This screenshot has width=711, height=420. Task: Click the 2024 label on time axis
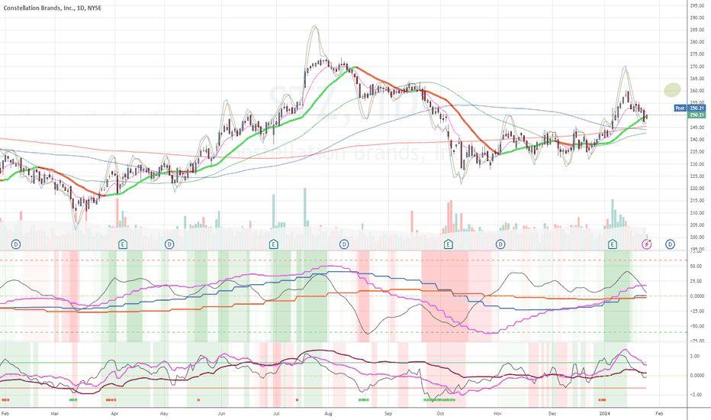[x=604, y=414]
